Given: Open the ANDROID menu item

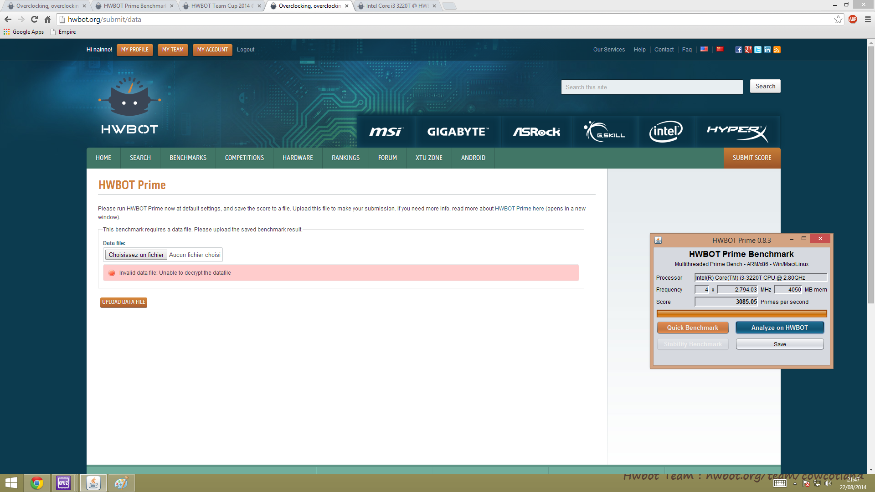Looking at the screenshot, I should pyautogui.click(x=473, y=158).
